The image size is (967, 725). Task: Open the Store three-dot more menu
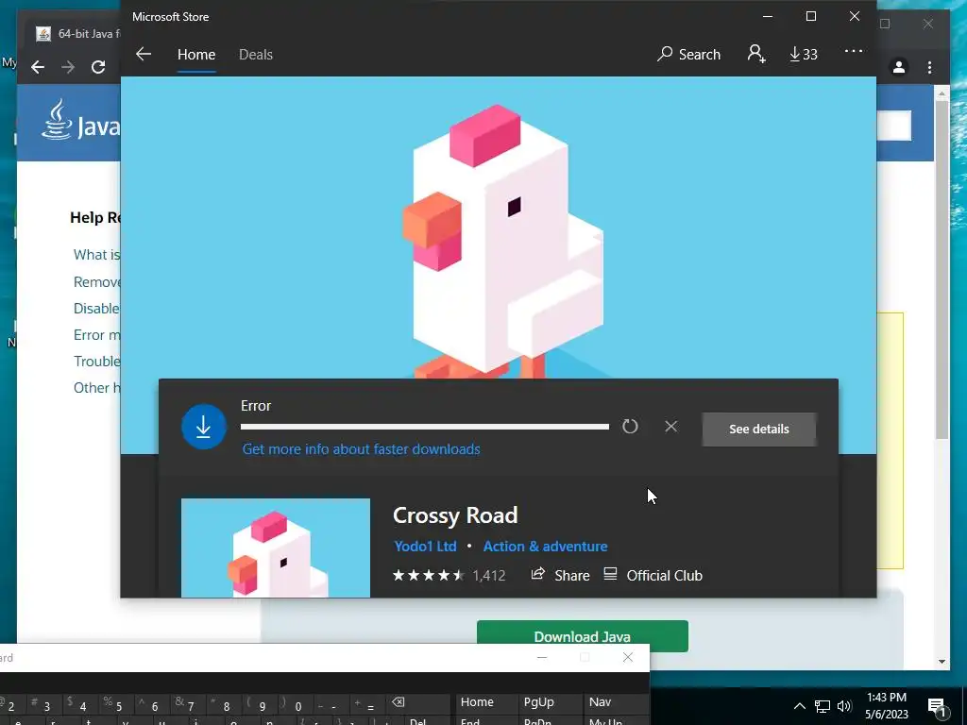[x=854, y=52]
